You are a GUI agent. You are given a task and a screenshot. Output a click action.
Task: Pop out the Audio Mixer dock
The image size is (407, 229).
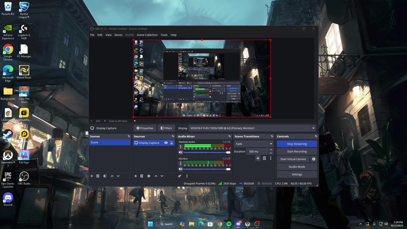point(230,136)
